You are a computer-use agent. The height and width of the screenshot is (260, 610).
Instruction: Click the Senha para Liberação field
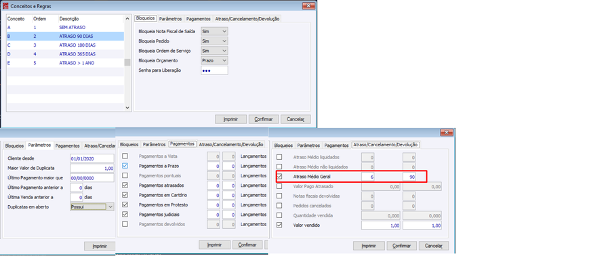click(x=214, y=70)
